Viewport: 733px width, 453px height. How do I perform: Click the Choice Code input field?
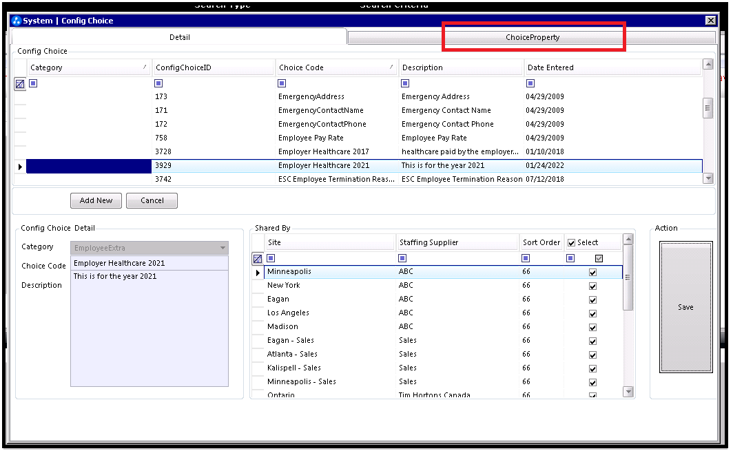[x=149, y=264]
